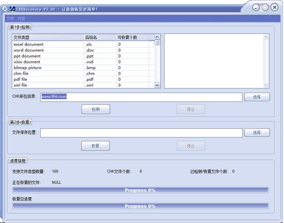
Task: Click the CHKRecovery app icon in title bar
Action: pyautogui.click(x=12, y=9)
